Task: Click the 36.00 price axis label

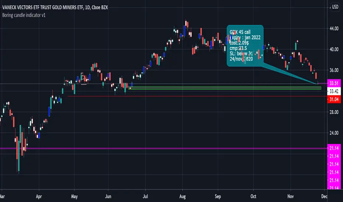Action: (x=334, y=70)
